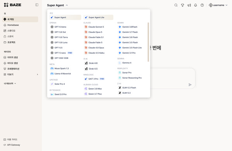This screenshot has height=151, width=232.
Task: Expand the username account menu
Action: click(218, 5)
